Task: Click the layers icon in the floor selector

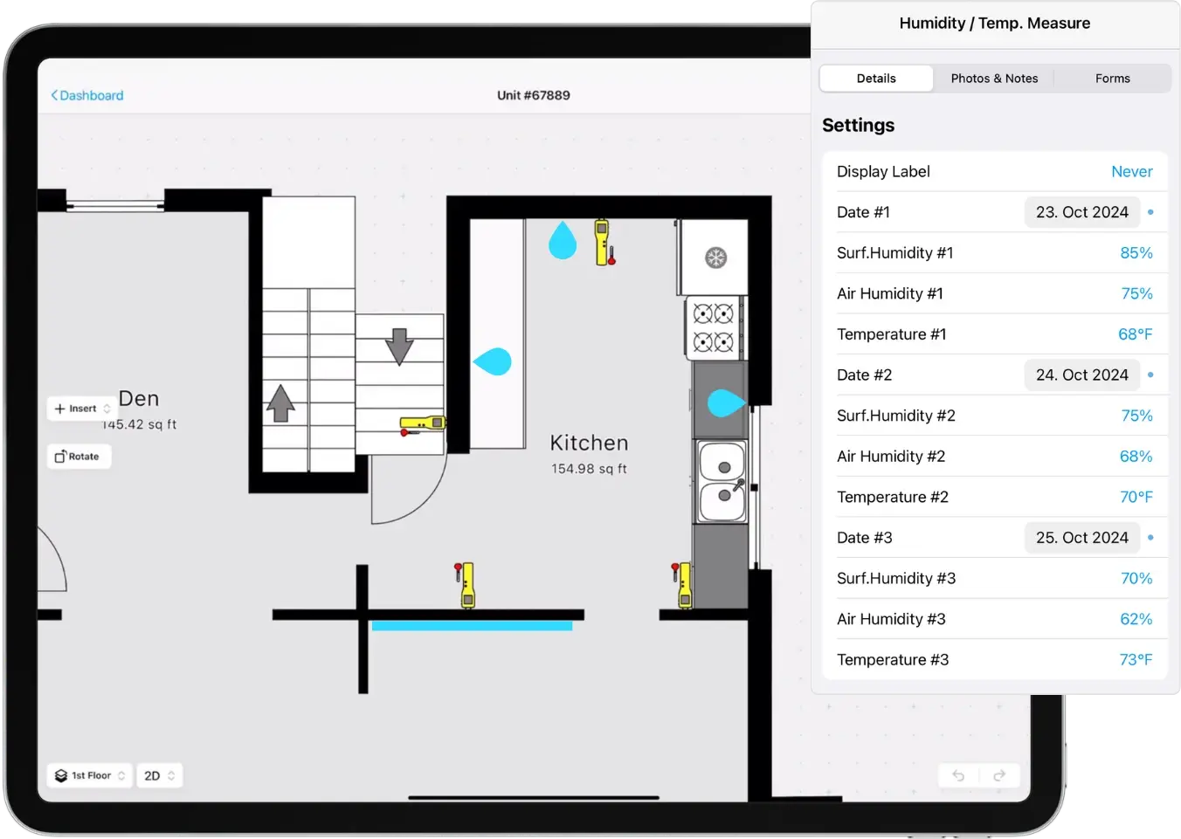Action: click(60, 775)
